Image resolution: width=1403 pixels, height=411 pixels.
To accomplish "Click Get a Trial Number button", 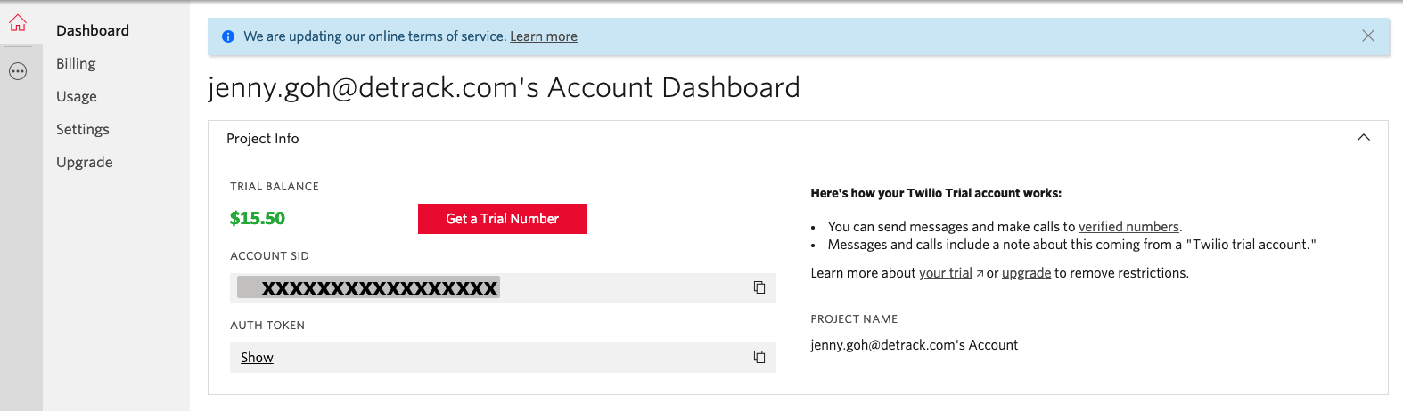I will click(x=502, y=219).
